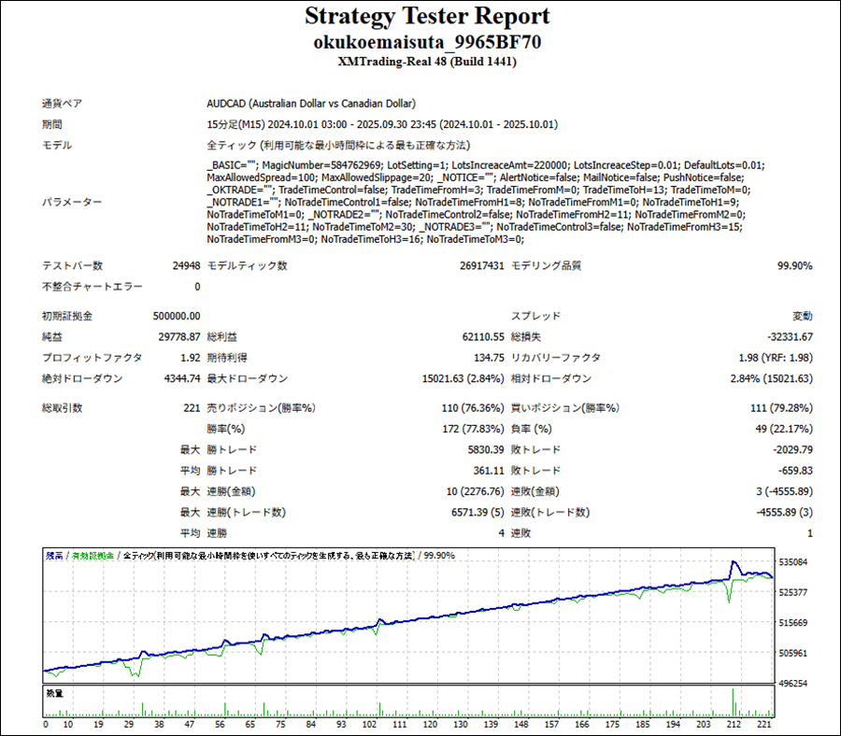Screen dimensions: 841x736
Task: Click the XMTrading-Real 48 build text
Action: (427, 63)
